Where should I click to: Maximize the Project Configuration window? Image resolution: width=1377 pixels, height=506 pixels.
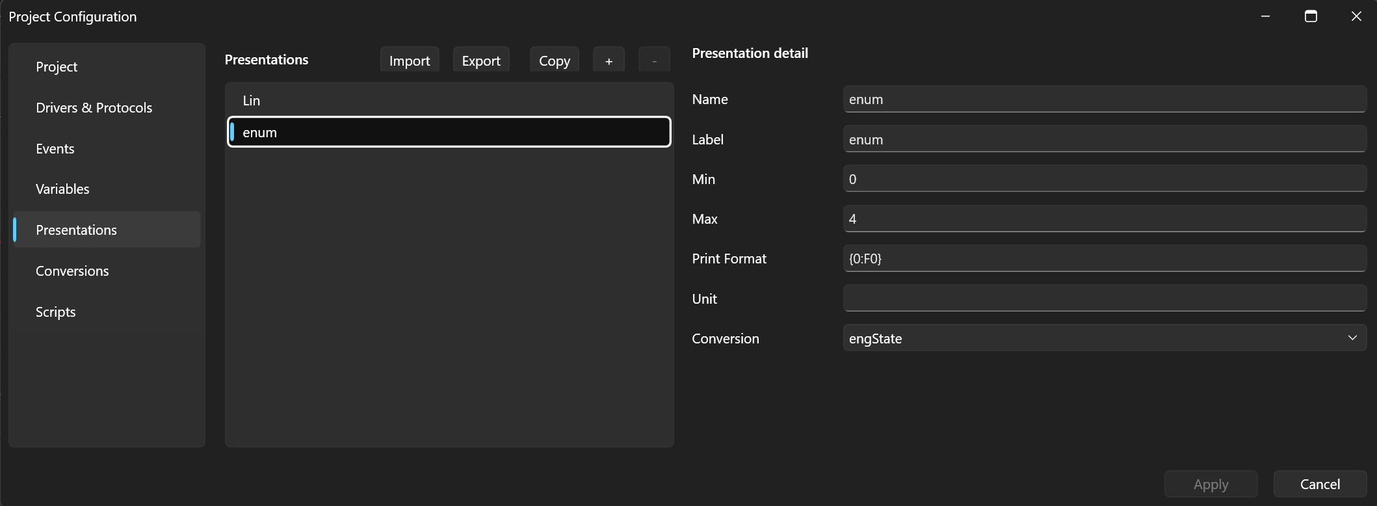pyautogui.click(x=1311, y=16)
